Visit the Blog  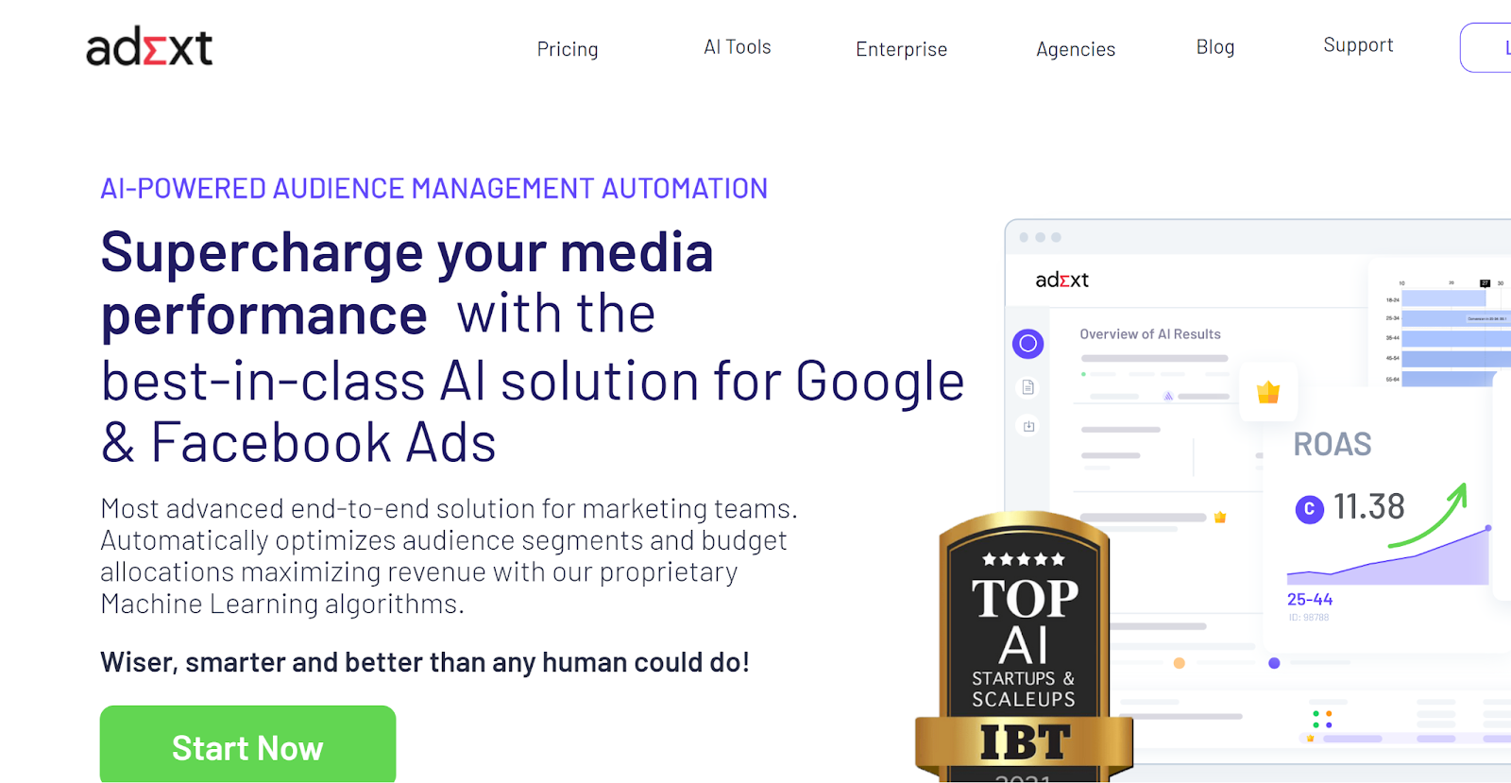click(x=1215, y=47)
